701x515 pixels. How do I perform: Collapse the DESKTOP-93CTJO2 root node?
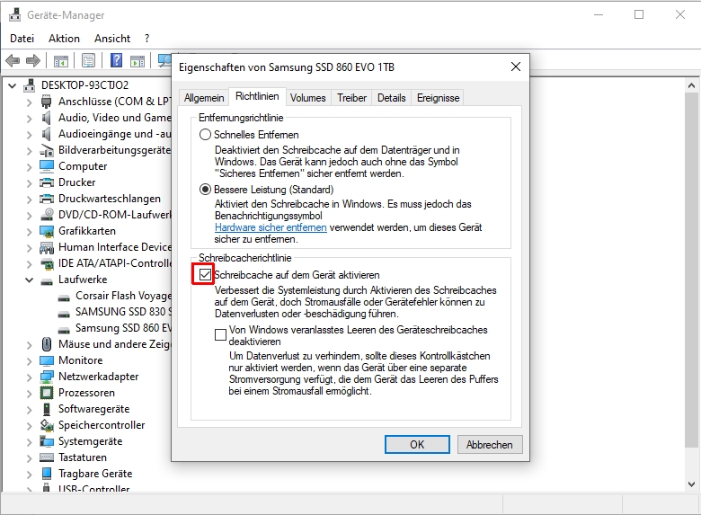click(13, 85)
